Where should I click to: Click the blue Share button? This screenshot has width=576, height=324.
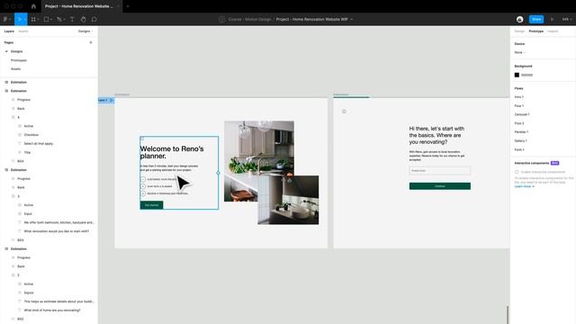click(536, 19)
